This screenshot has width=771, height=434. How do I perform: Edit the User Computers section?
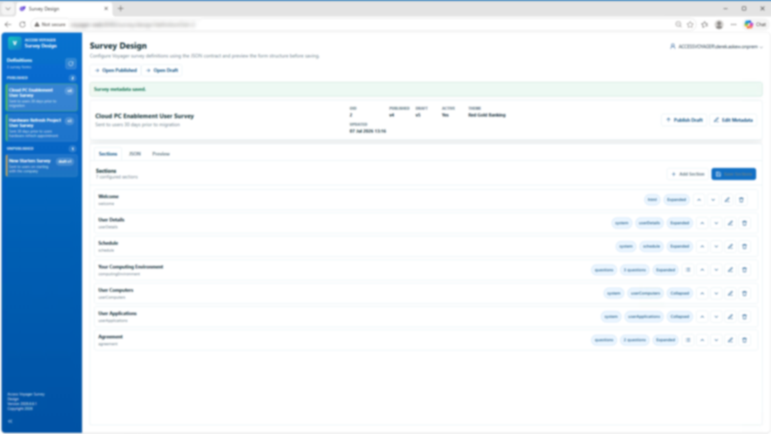730,293
